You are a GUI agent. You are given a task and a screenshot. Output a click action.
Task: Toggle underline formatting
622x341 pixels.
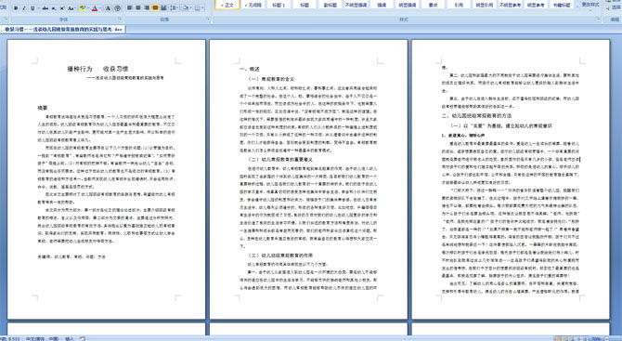coord(32,8)
